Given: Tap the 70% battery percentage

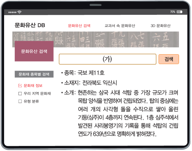Looking at the screenshot, I should [172, 12].
